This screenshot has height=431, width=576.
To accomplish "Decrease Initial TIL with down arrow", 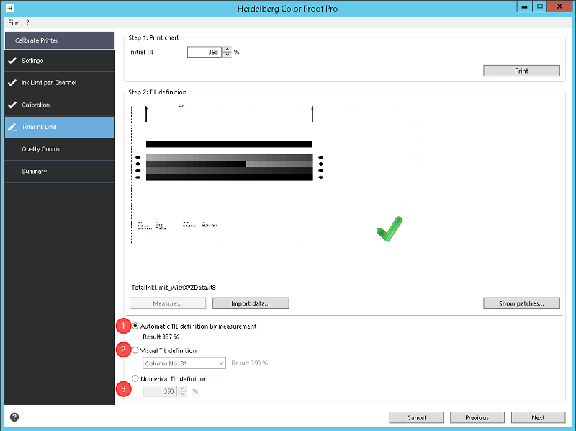I will coord(228,55).
